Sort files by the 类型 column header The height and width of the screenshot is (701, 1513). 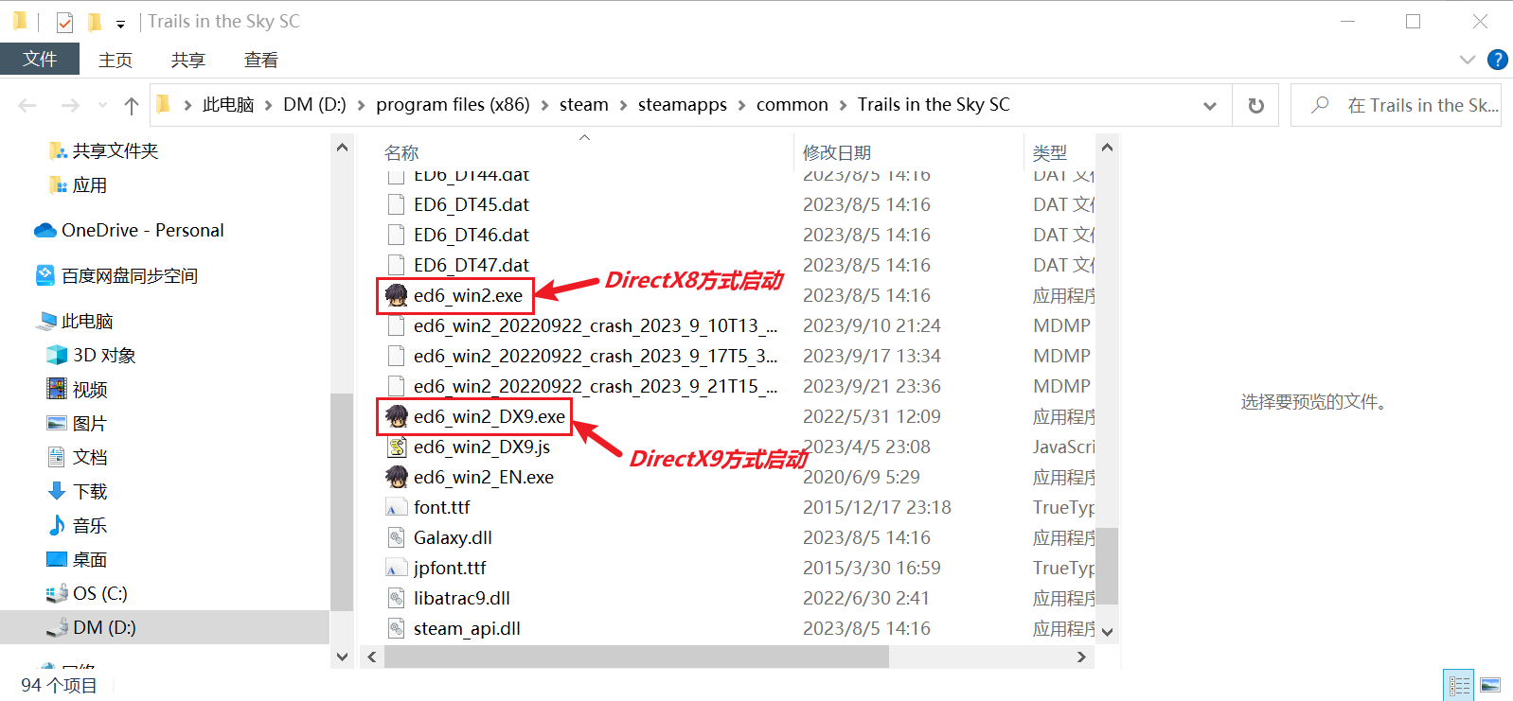pyautogui.click(x=1050, y=152)
